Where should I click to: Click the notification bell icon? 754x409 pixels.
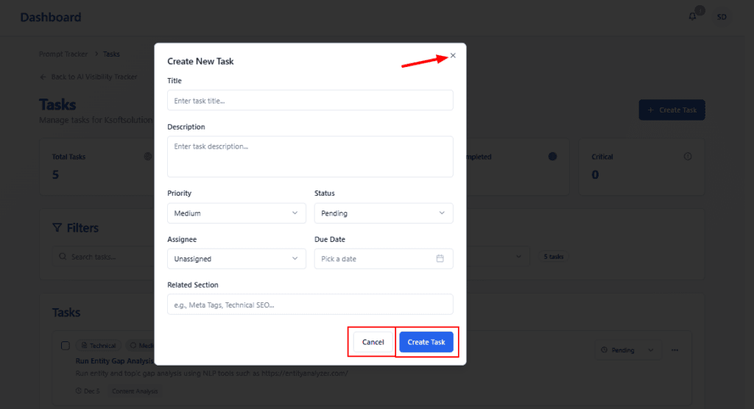point(692,17)
